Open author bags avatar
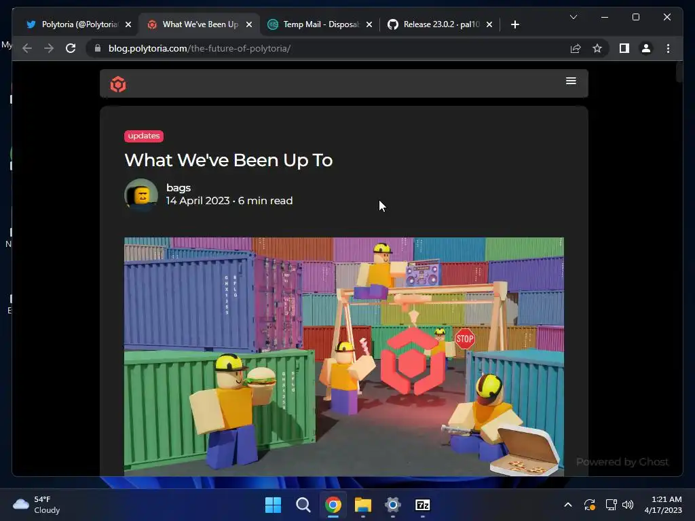695x521 pixels. click(x=141, y=195)
